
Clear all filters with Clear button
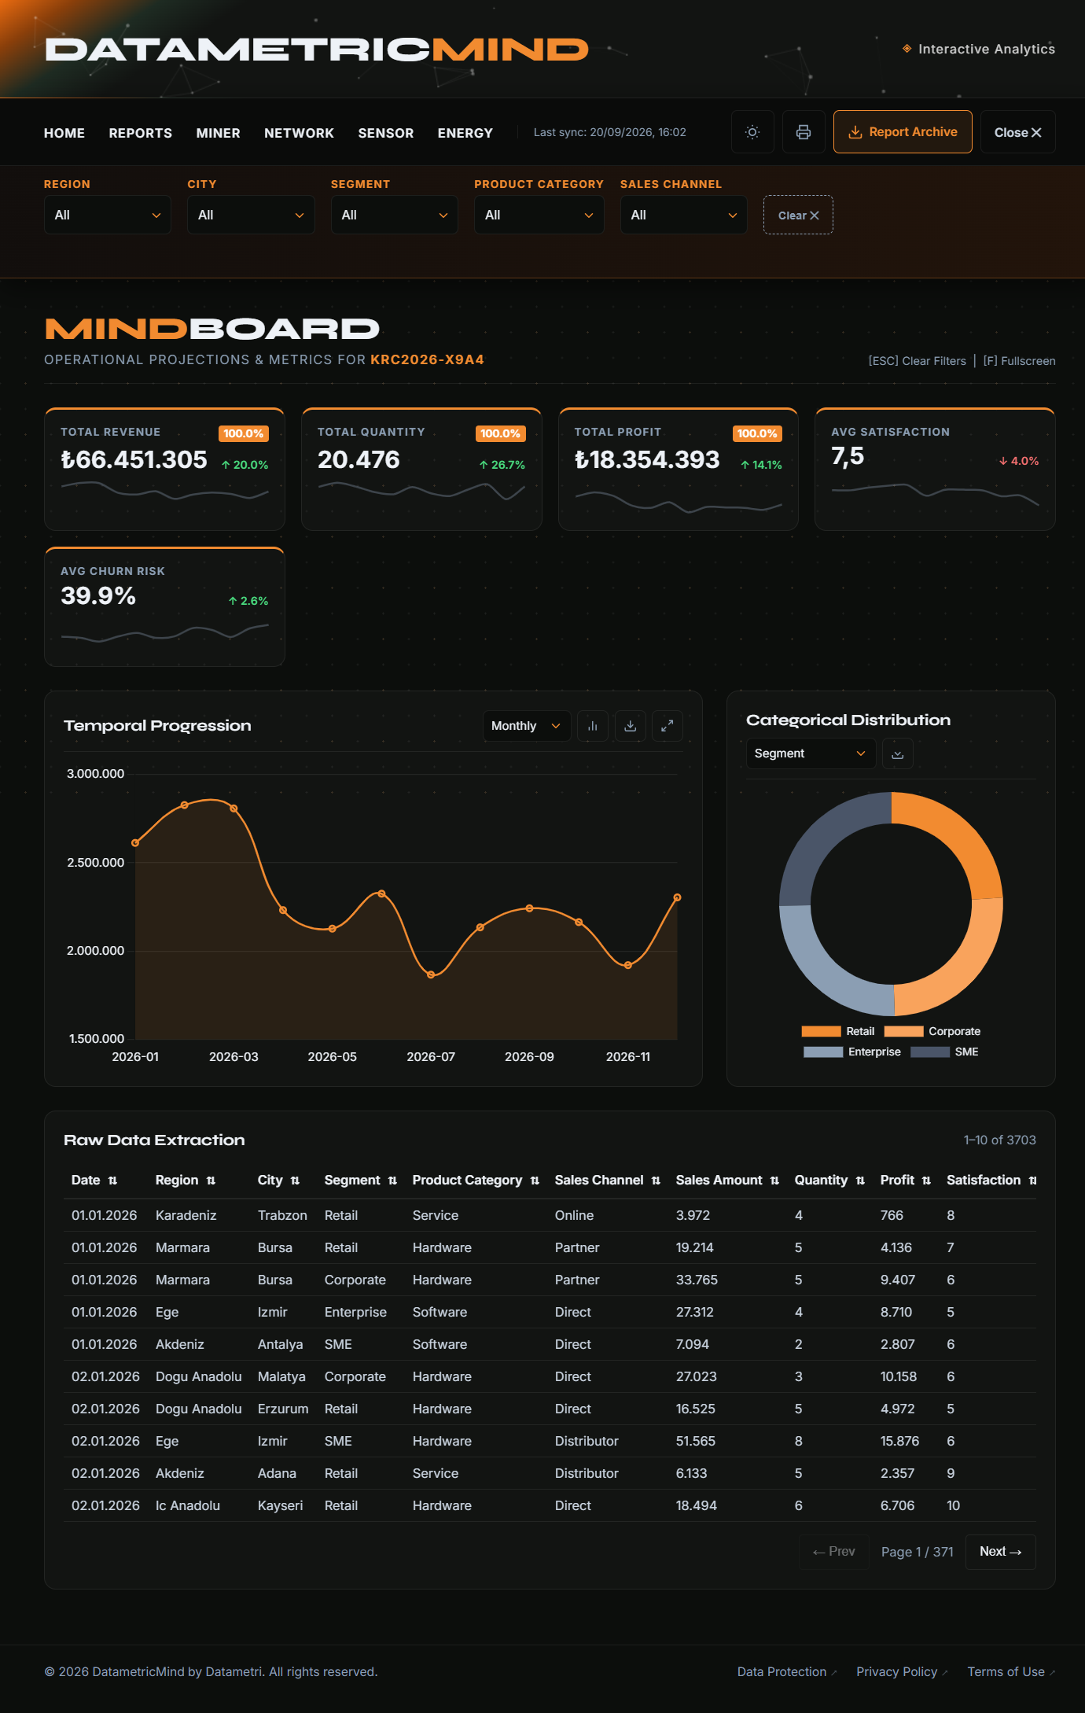pos(798,215)
